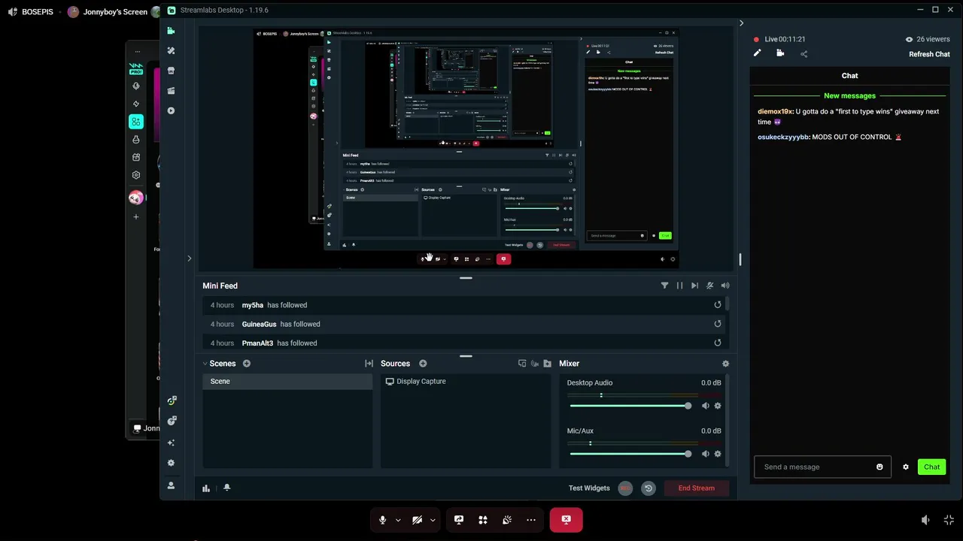Open scene transitions icon beside Scenes
Image resolution: width=963 pixels, height=541 pixels.
click(x=369, y=364)
